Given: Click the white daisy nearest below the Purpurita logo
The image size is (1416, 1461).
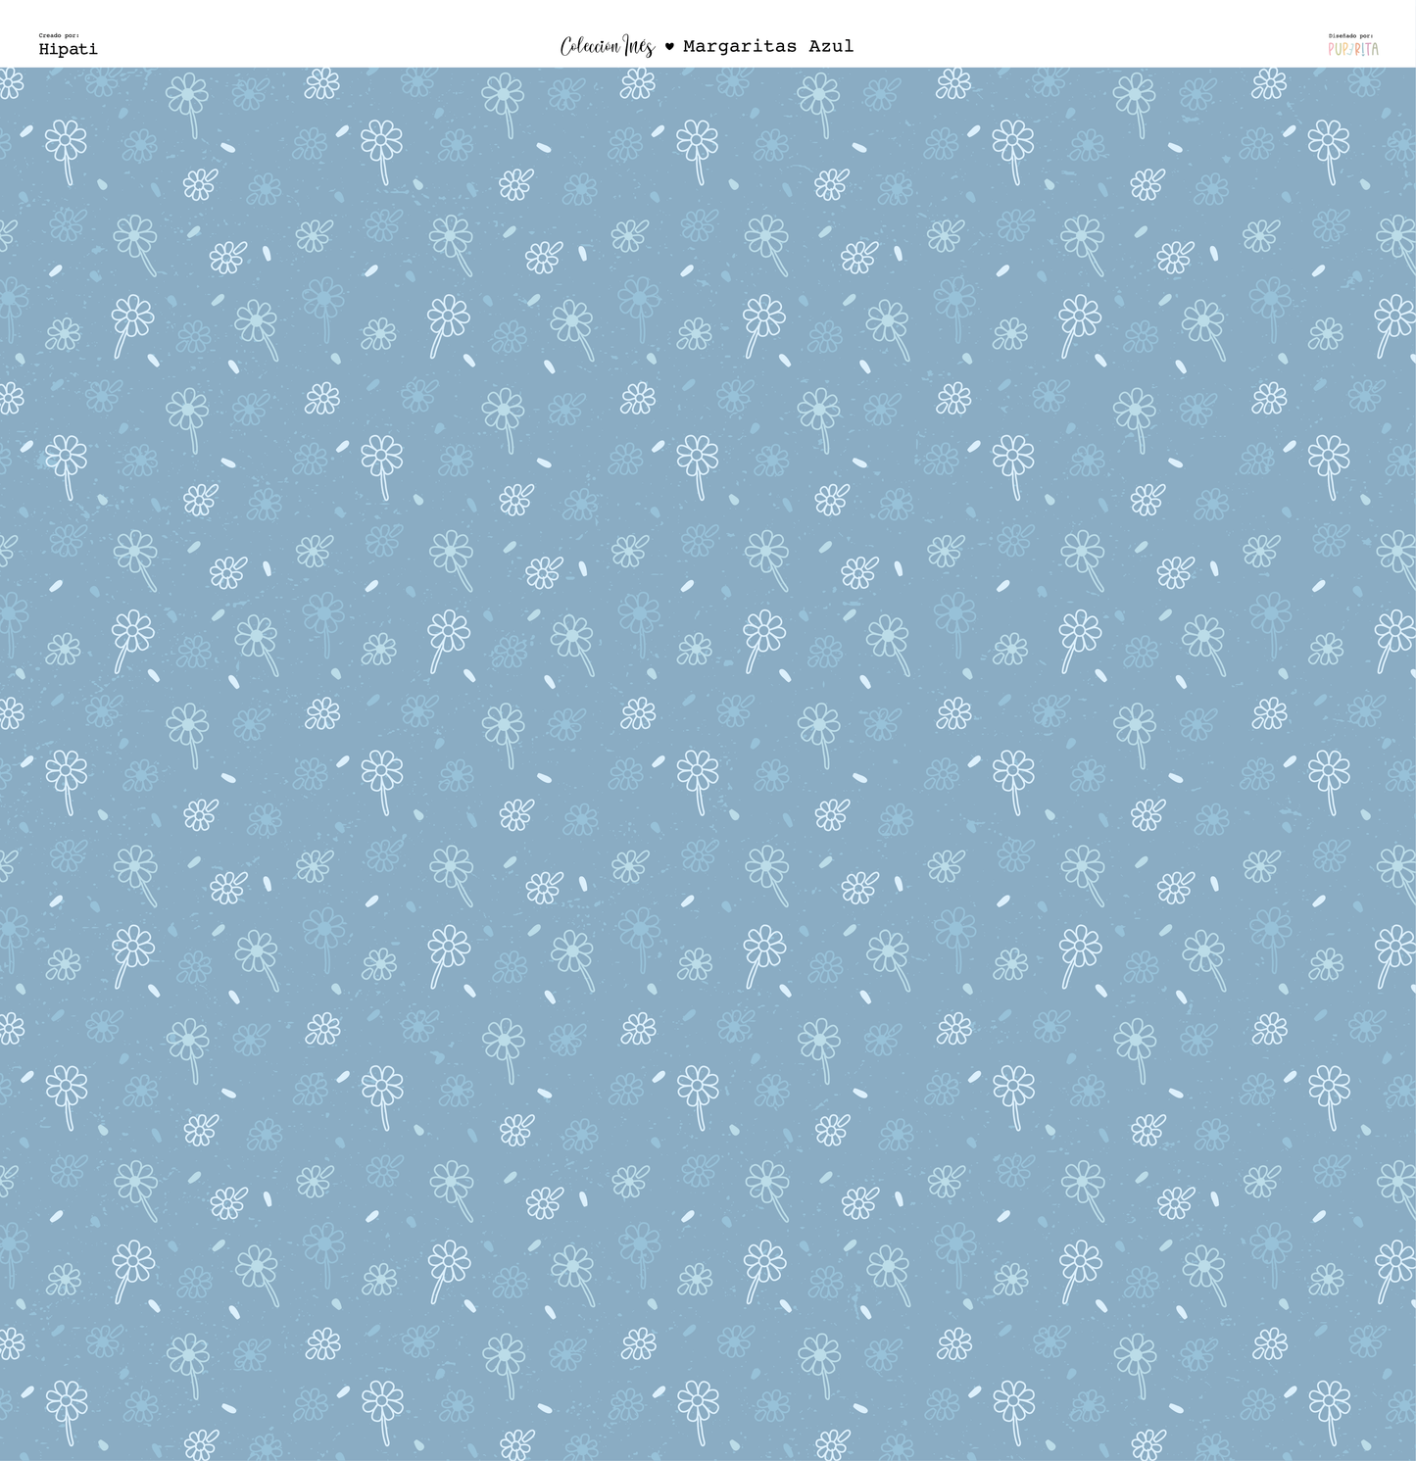Looking at the screenshot, I should (x=1329, y=142).
